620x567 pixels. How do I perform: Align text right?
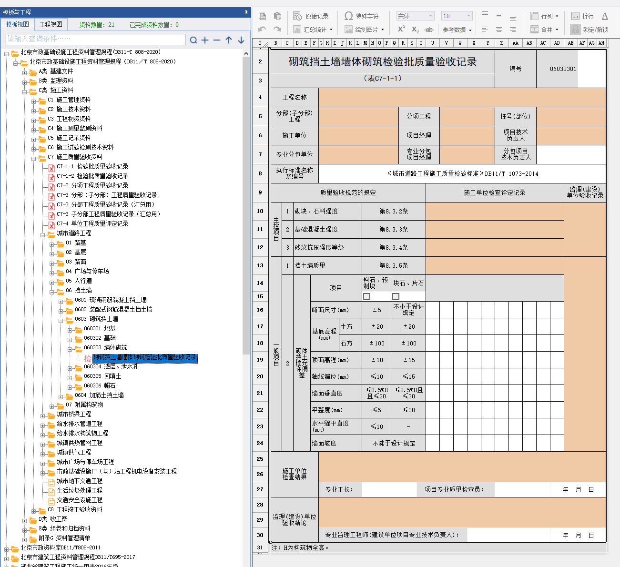click(513, 30)
